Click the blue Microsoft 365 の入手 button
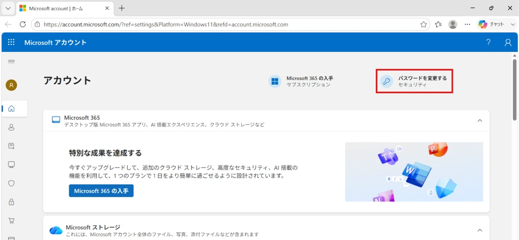 (x=101, y=191)
